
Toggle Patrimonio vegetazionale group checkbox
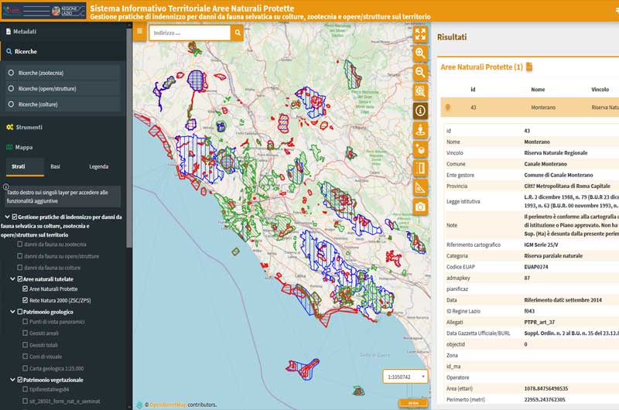pyautogui.click(x=20, y=380)
